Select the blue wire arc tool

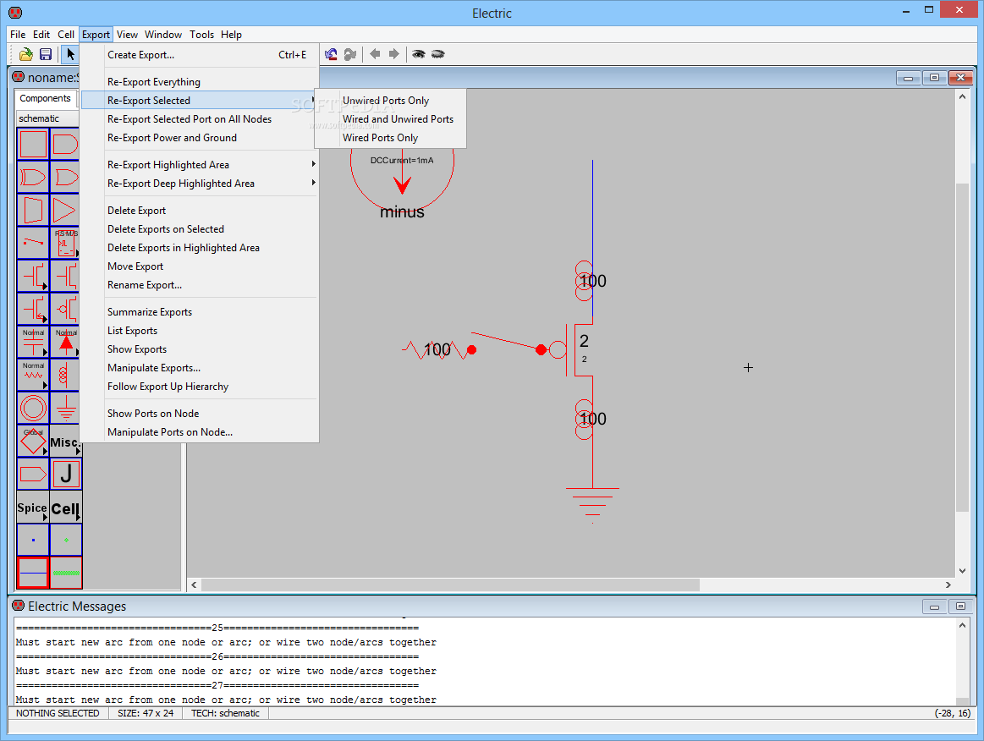coord(33,572)
